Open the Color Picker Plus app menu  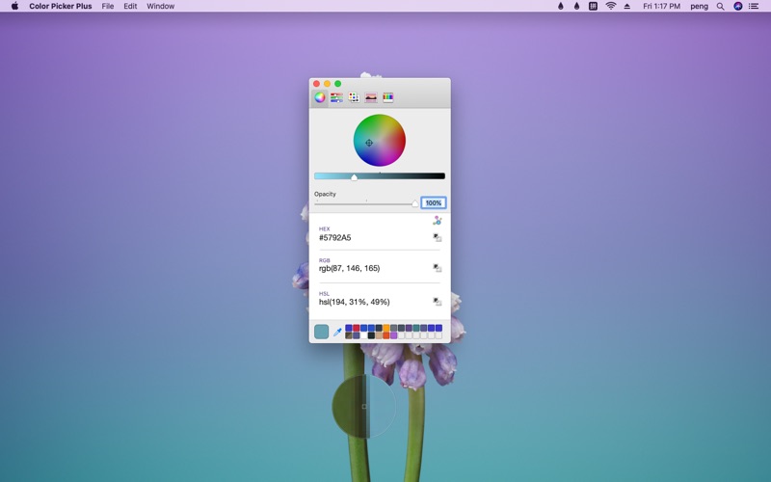[61, 6]
